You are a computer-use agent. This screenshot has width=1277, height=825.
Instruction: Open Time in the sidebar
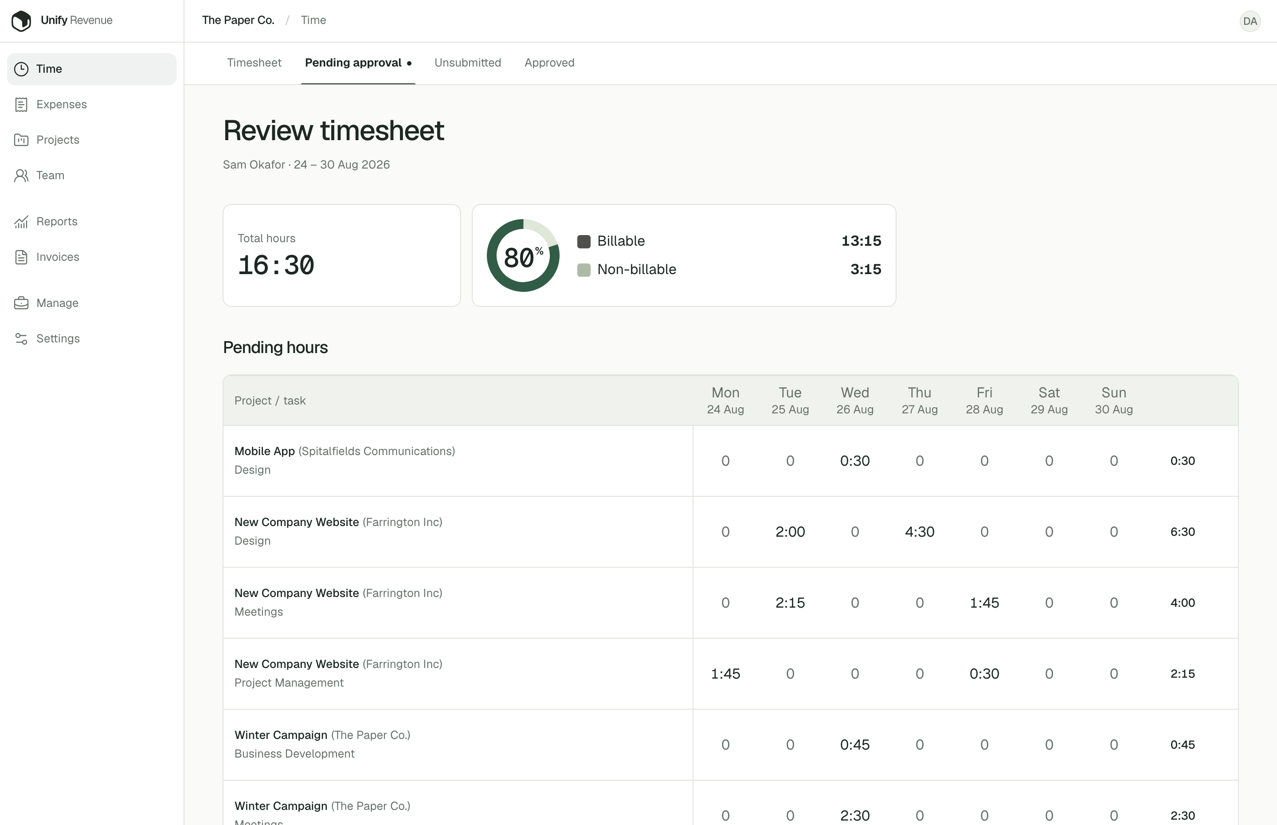tap(91, 69)
